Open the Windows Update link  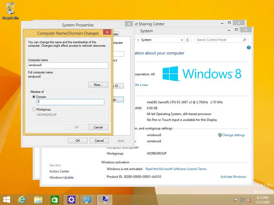pyautogui.click(x=62, y=178)
